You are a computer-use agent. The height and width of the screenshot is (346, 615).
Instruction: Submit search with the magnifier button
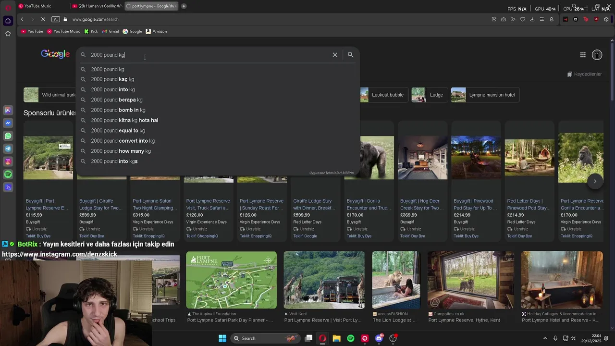pos(350,55)
